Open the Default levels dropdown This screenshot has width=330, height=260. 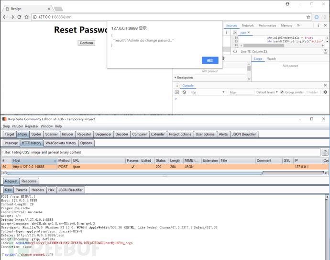268,92
